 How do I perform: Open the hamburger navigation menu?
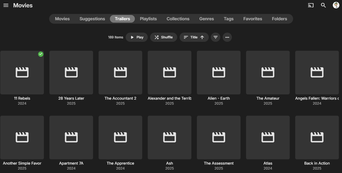pyautogui.click(x=6, y=6)
